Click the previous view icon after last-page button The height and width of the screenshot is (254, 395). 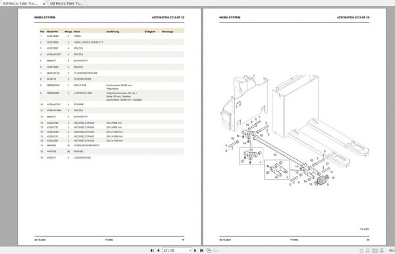(209, 251)
